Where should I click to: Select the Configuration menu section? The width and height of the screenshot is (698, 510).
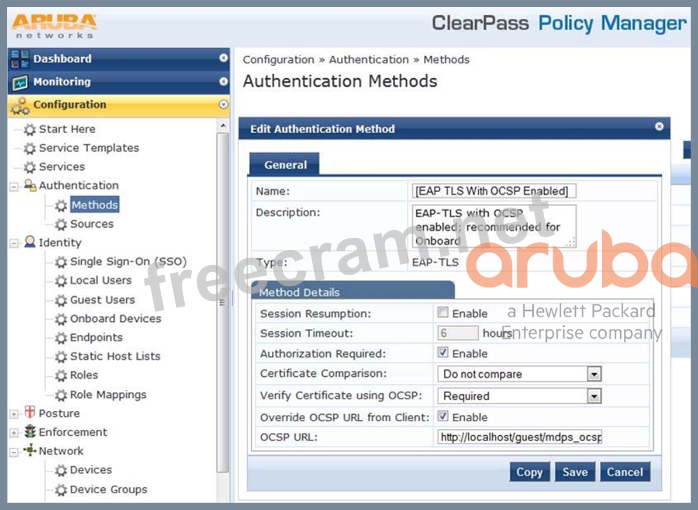119,106
